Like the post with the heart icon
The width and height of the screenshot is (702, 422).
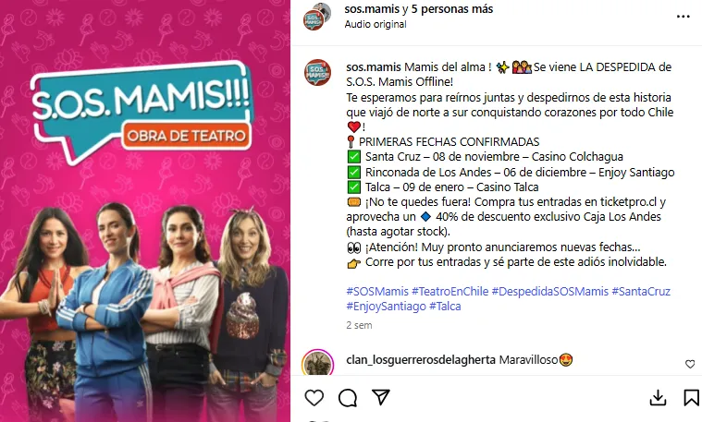point(314,397)
